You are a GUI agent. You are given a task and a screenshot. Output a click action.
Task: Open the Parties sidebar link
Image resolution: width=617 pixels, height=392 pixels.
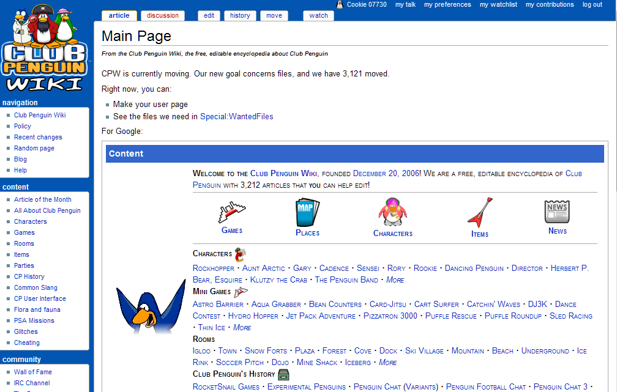(x=24, y=266)
